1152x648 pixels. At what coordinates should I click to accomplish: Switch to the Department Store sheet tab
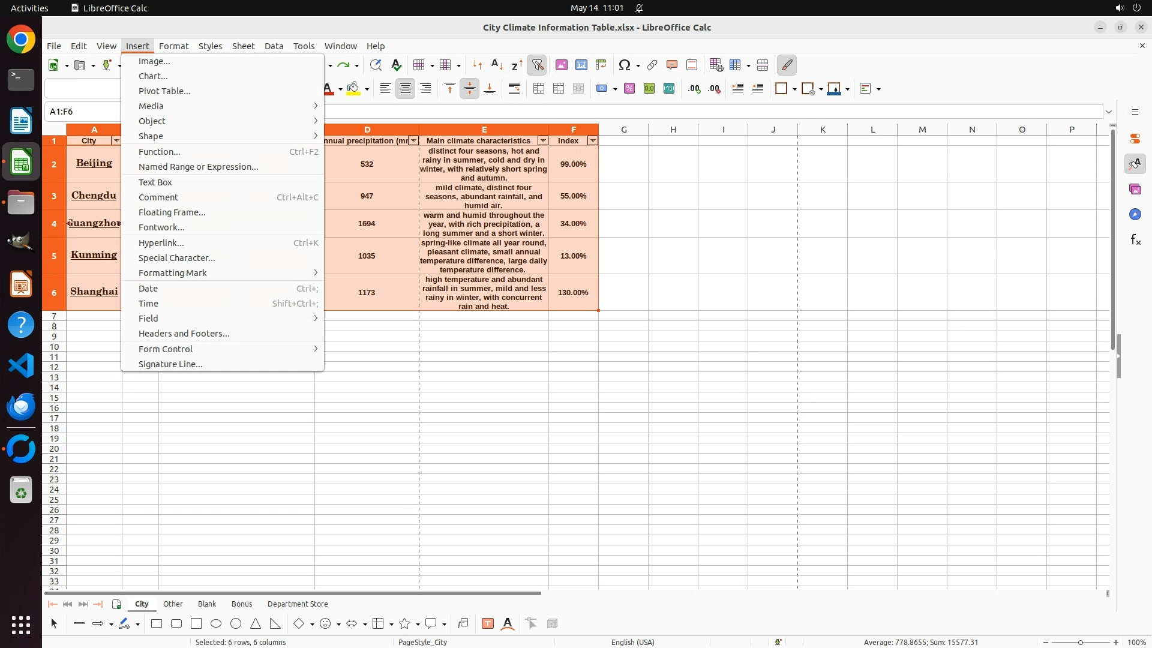298,604
